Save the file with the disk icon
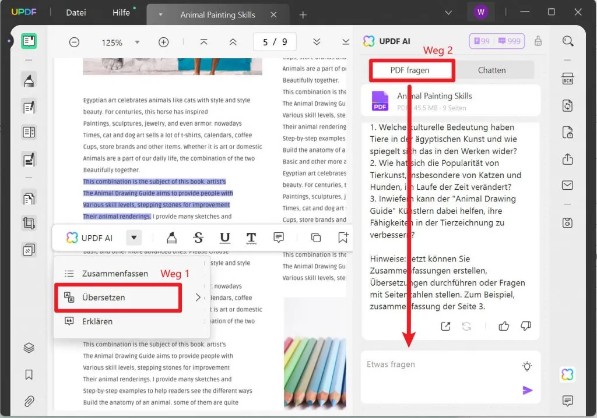This screenshot has width=597, height=418. click(568, 223)
